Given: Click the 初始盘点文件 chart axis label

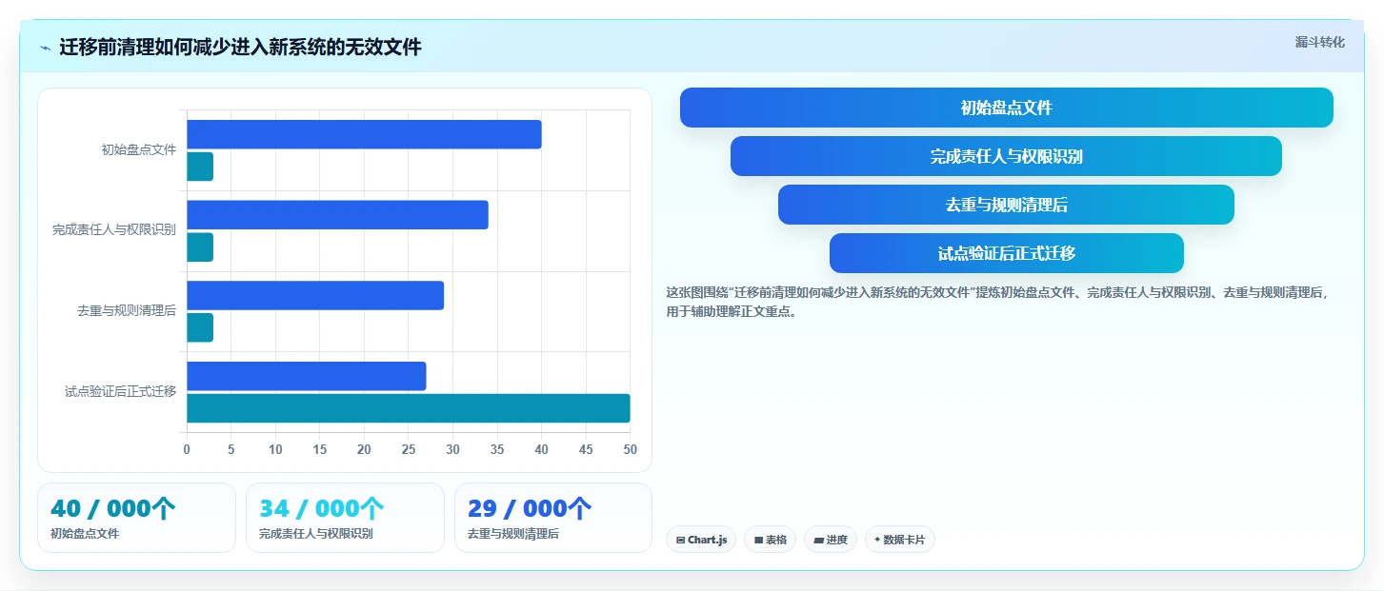Looking at the screenshot, I should 139,149.
